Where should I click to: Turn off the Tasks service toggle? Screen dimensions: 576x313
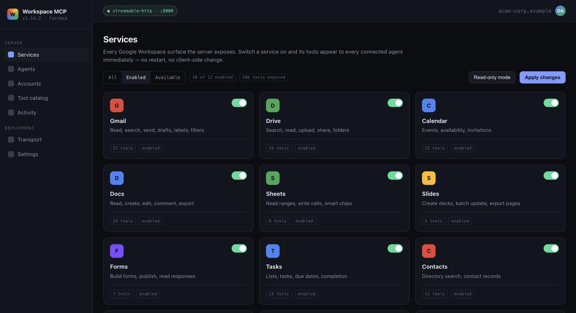pyautogui.click(x=395, y=249)
